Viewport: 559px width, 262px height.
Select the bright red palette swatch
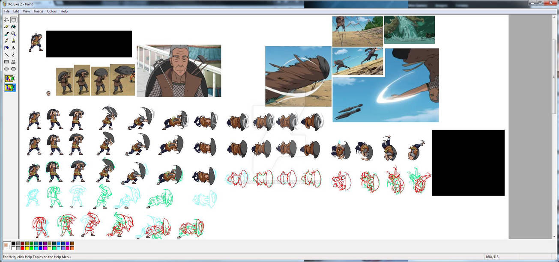click(22, 248)
